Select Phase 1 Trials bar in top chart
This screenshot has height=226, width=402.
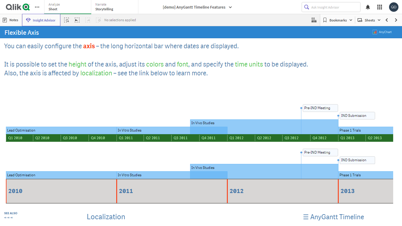(366, 130)
